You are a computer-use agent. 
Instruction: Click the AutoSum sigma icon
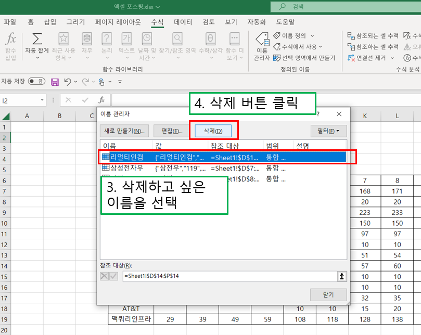tap(37, 38)
